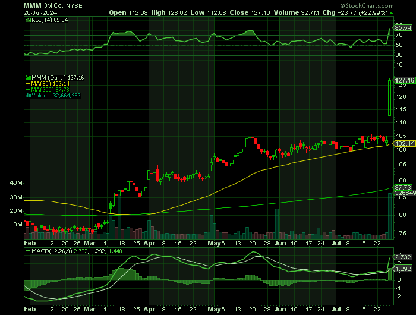
Task: Click 'Jul' on the MACD panel date axis
Action: 336,309
